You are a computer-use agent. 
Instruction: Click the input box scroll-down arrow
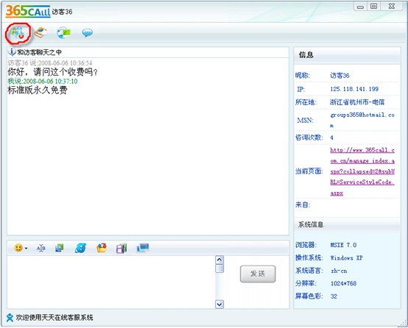point(219,304)
